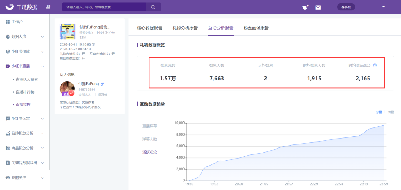Image resolution: width=401 pixels, height=190 pixels.
Task: Switch to the 核心数据报告 tab
Action: pyautogui.click(x=149, y=28)
